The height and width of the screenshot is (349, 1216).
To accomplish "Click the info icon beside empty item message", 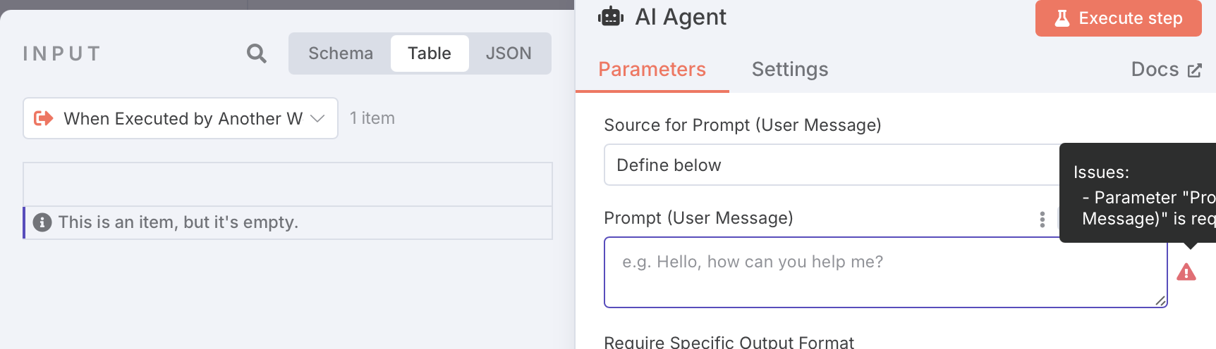I will click(x=42, y=222).
